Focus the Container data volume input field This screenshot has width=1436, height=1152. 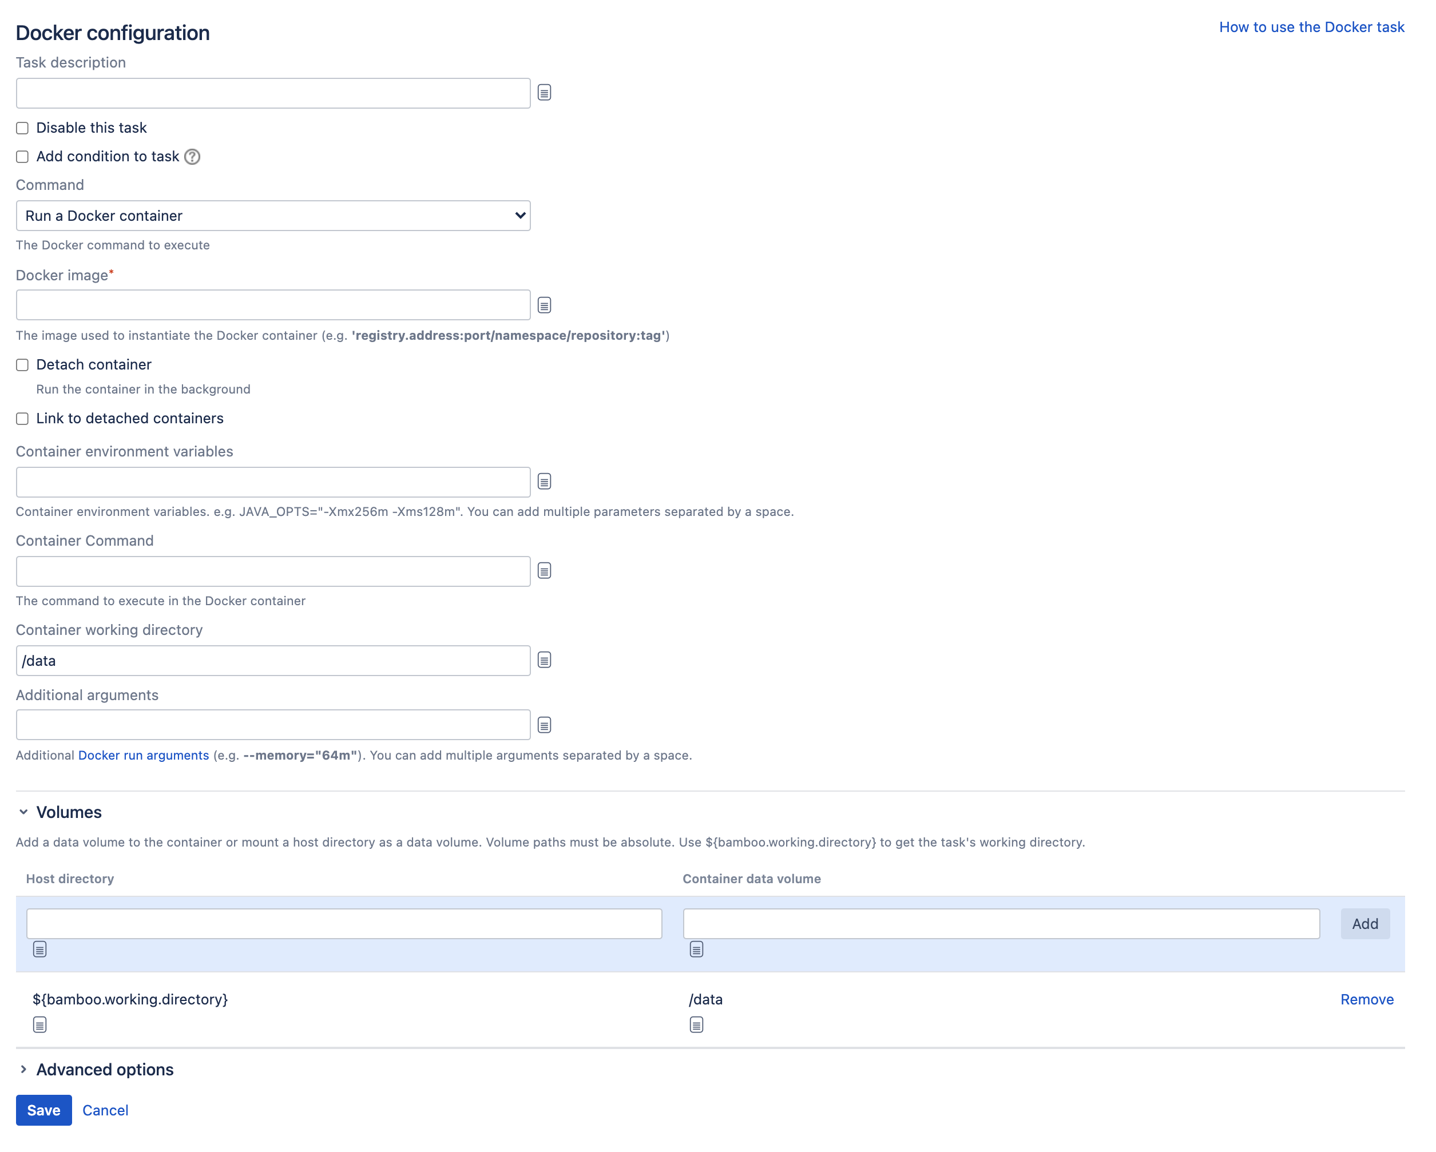1002,924
